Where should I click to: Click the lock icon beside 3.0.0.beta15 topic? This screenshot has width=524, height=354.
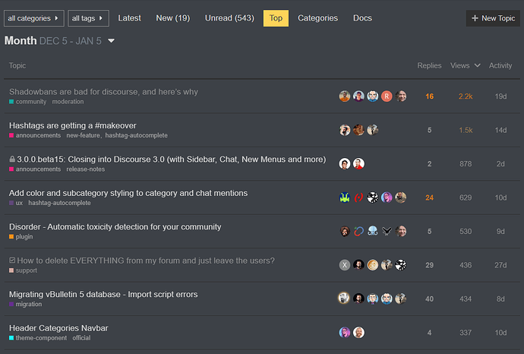(12, 160)
